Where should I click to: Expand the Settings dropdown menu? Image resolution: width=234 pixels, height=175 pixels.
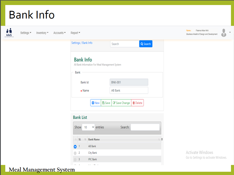pyautogui.click(x=26, y=33)
